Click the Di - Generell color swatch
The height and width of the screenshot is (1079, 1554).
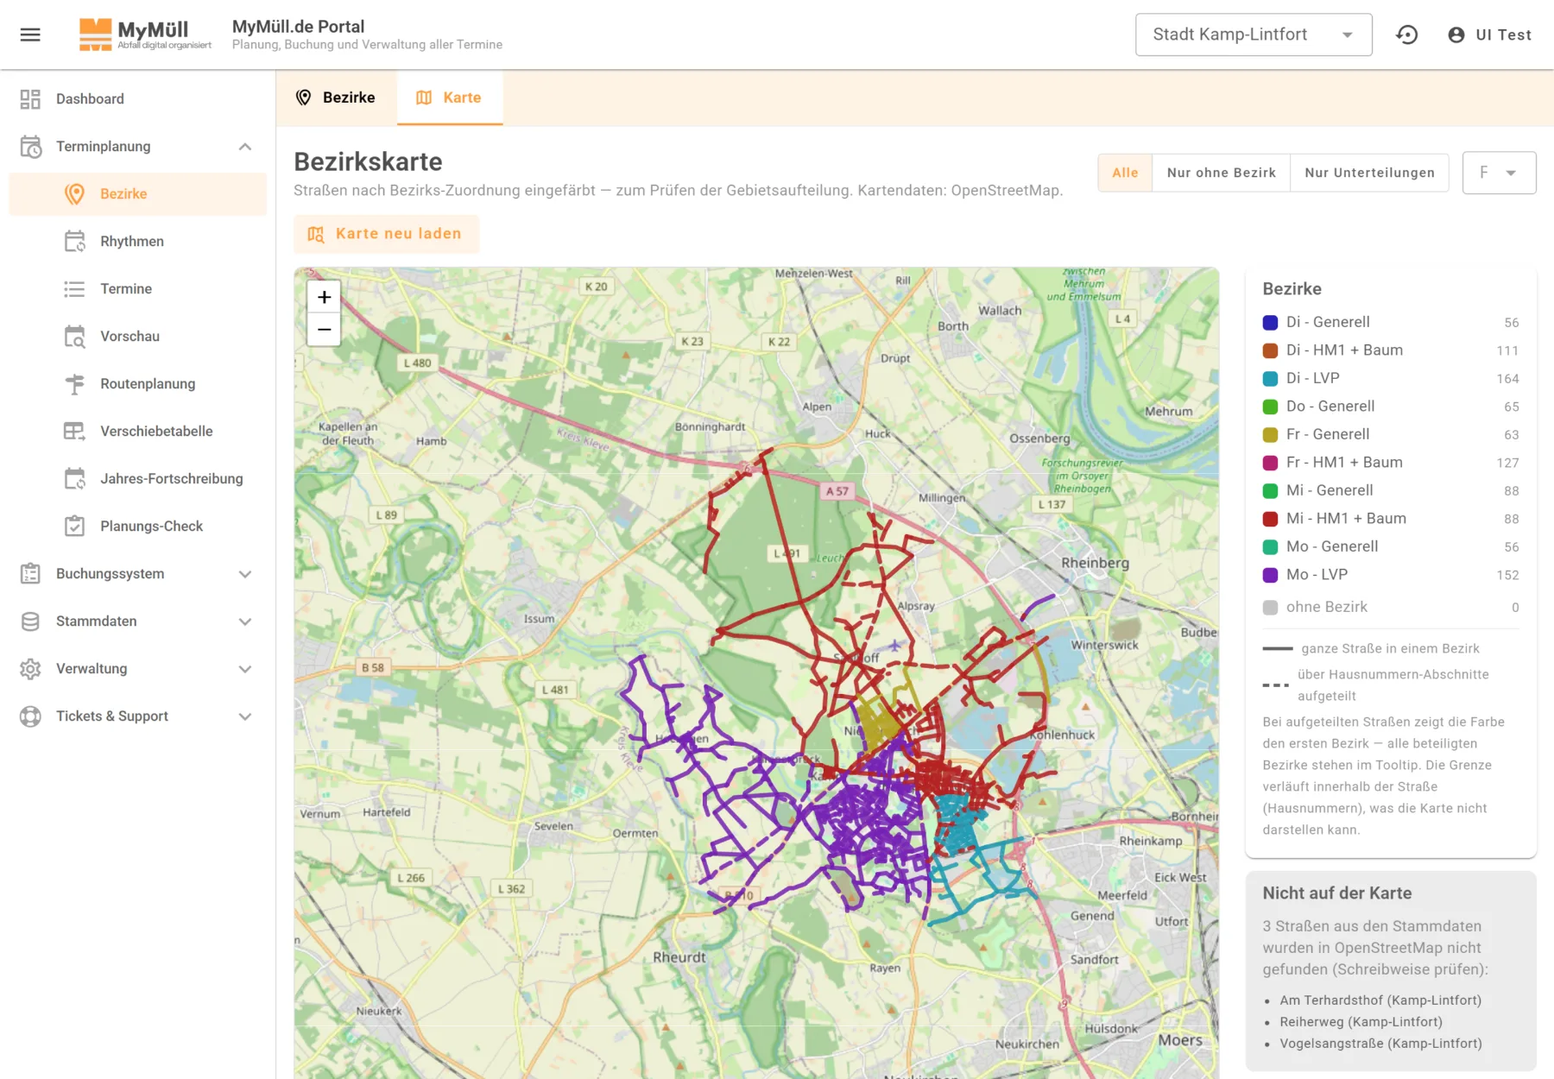1270,323
